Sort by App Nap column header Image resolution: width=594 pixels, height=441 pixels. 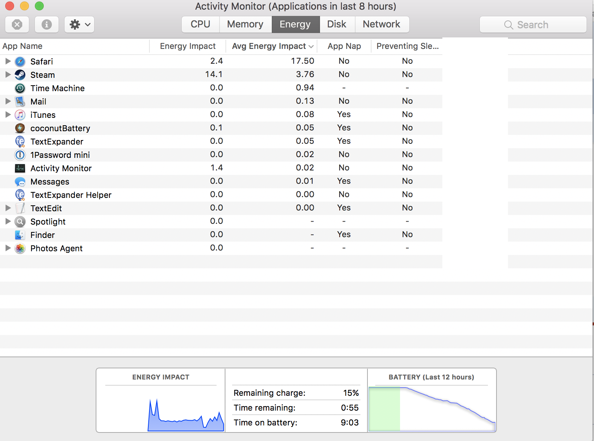344,46
